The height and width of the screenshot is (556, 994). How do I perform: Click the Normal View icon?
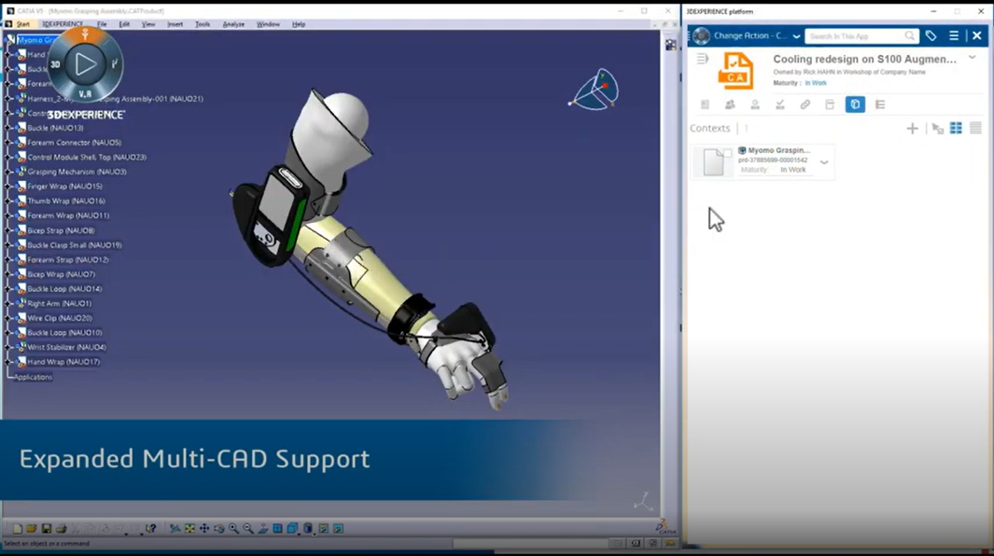coord(263,528)
